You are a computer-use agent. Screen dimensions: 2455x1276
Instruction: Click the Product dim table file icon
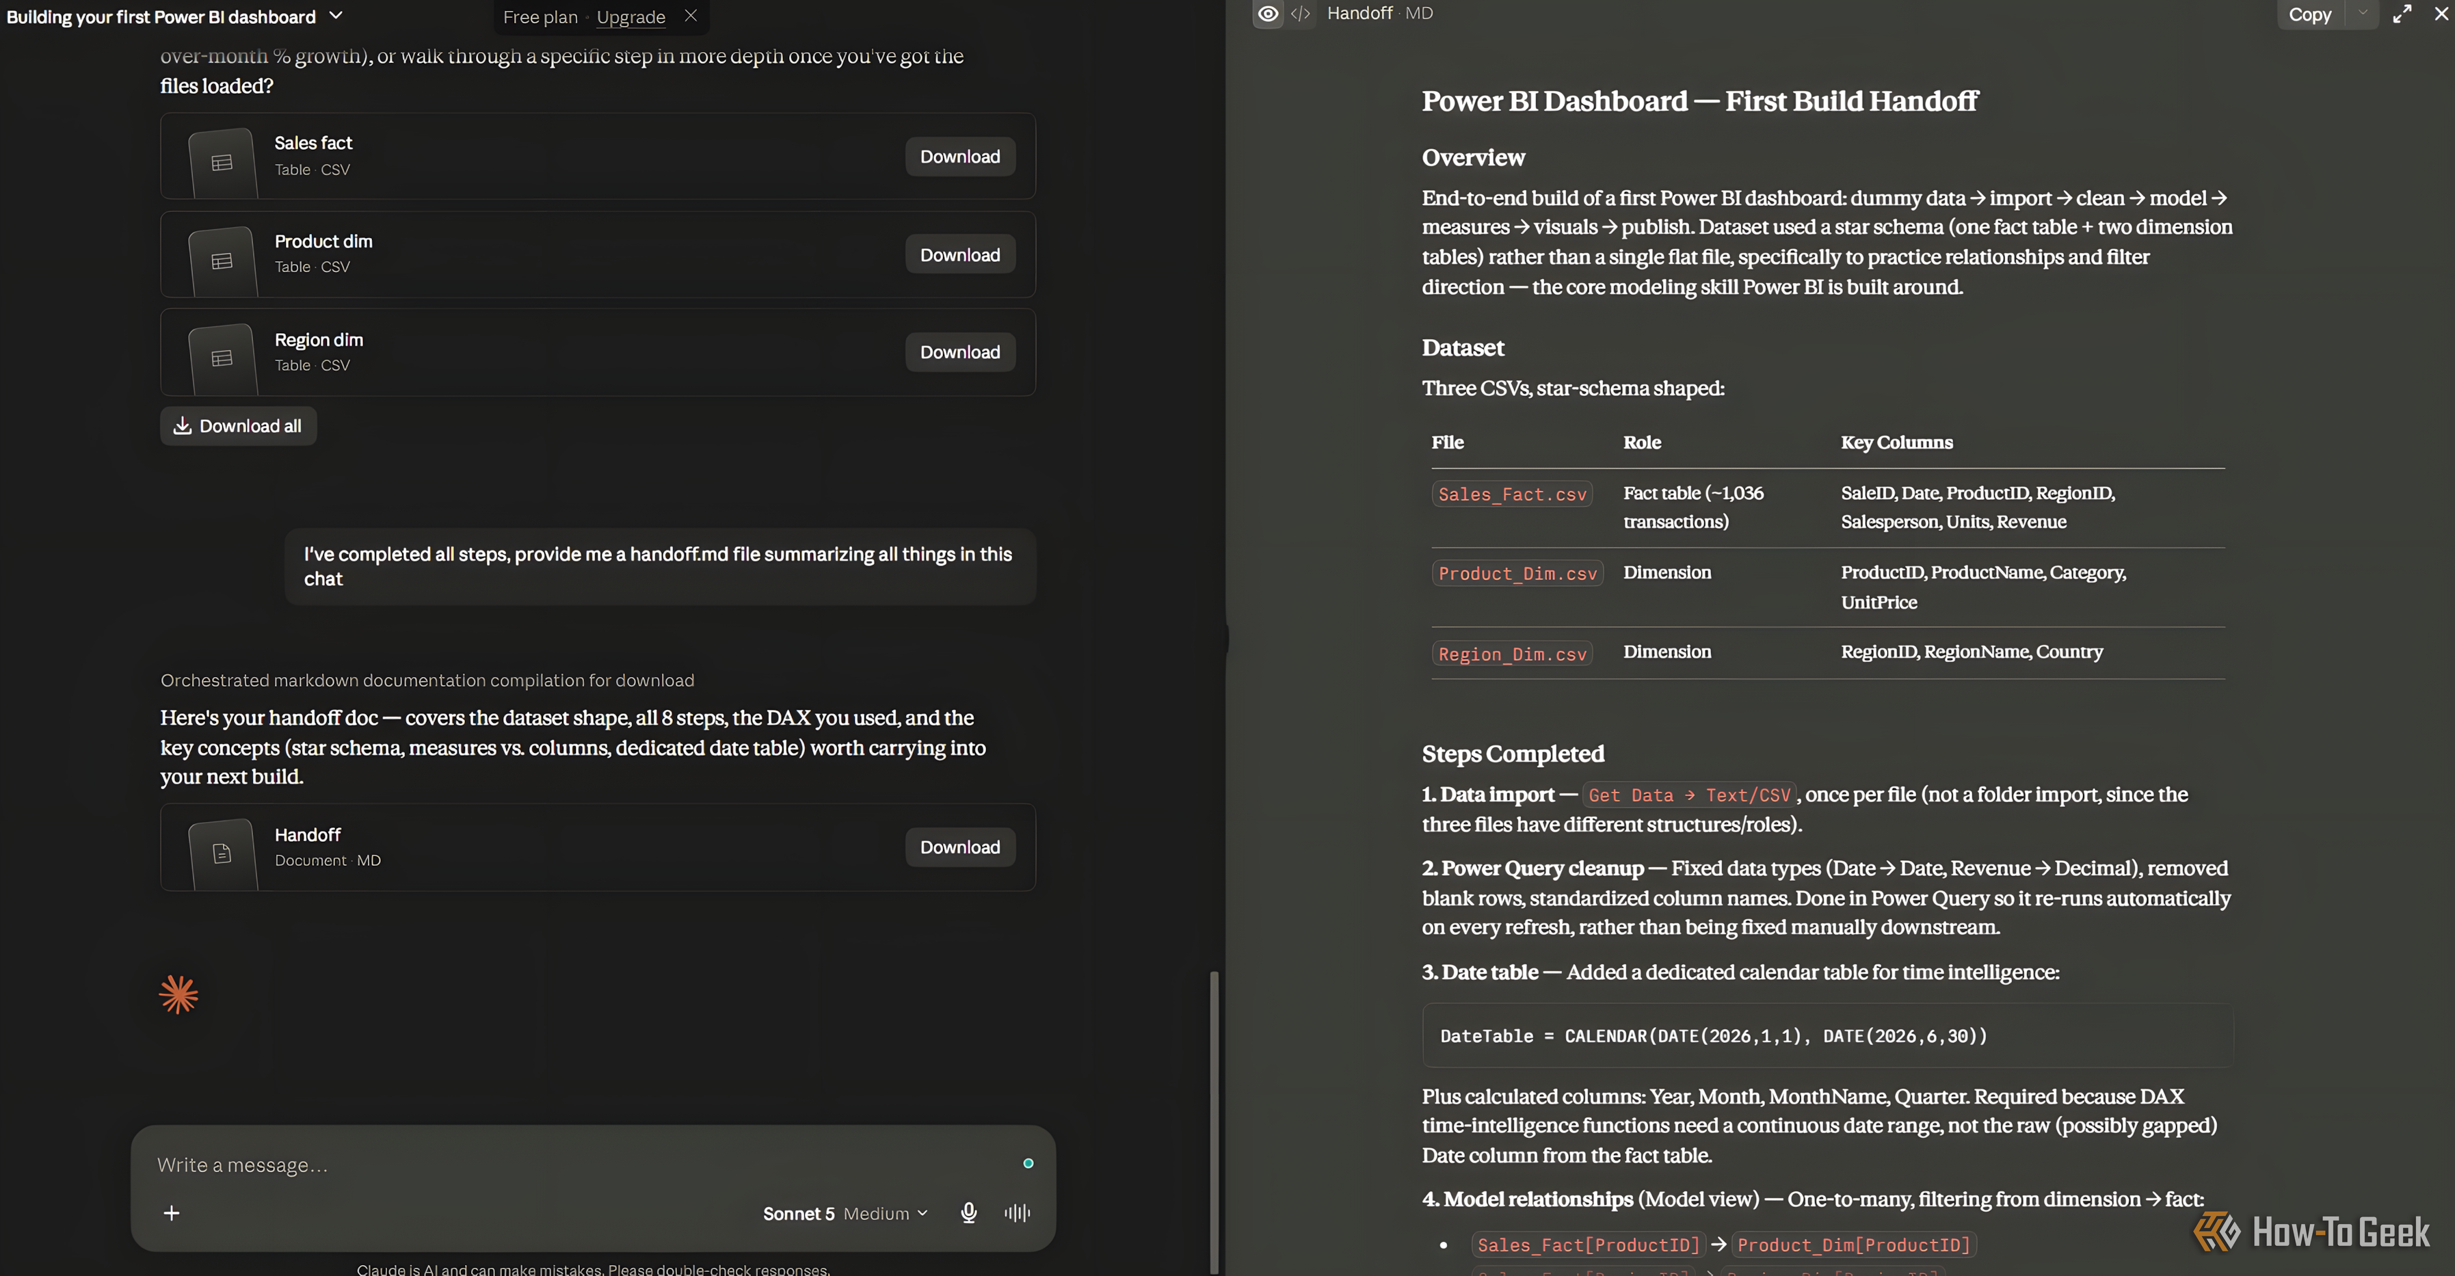pyautogui.click(x=223, y=260)
